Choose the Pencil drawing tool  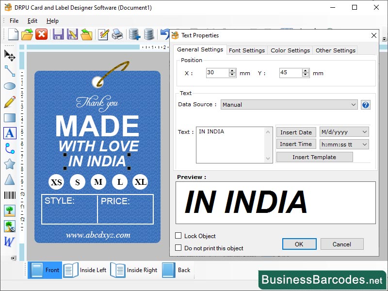10,102
